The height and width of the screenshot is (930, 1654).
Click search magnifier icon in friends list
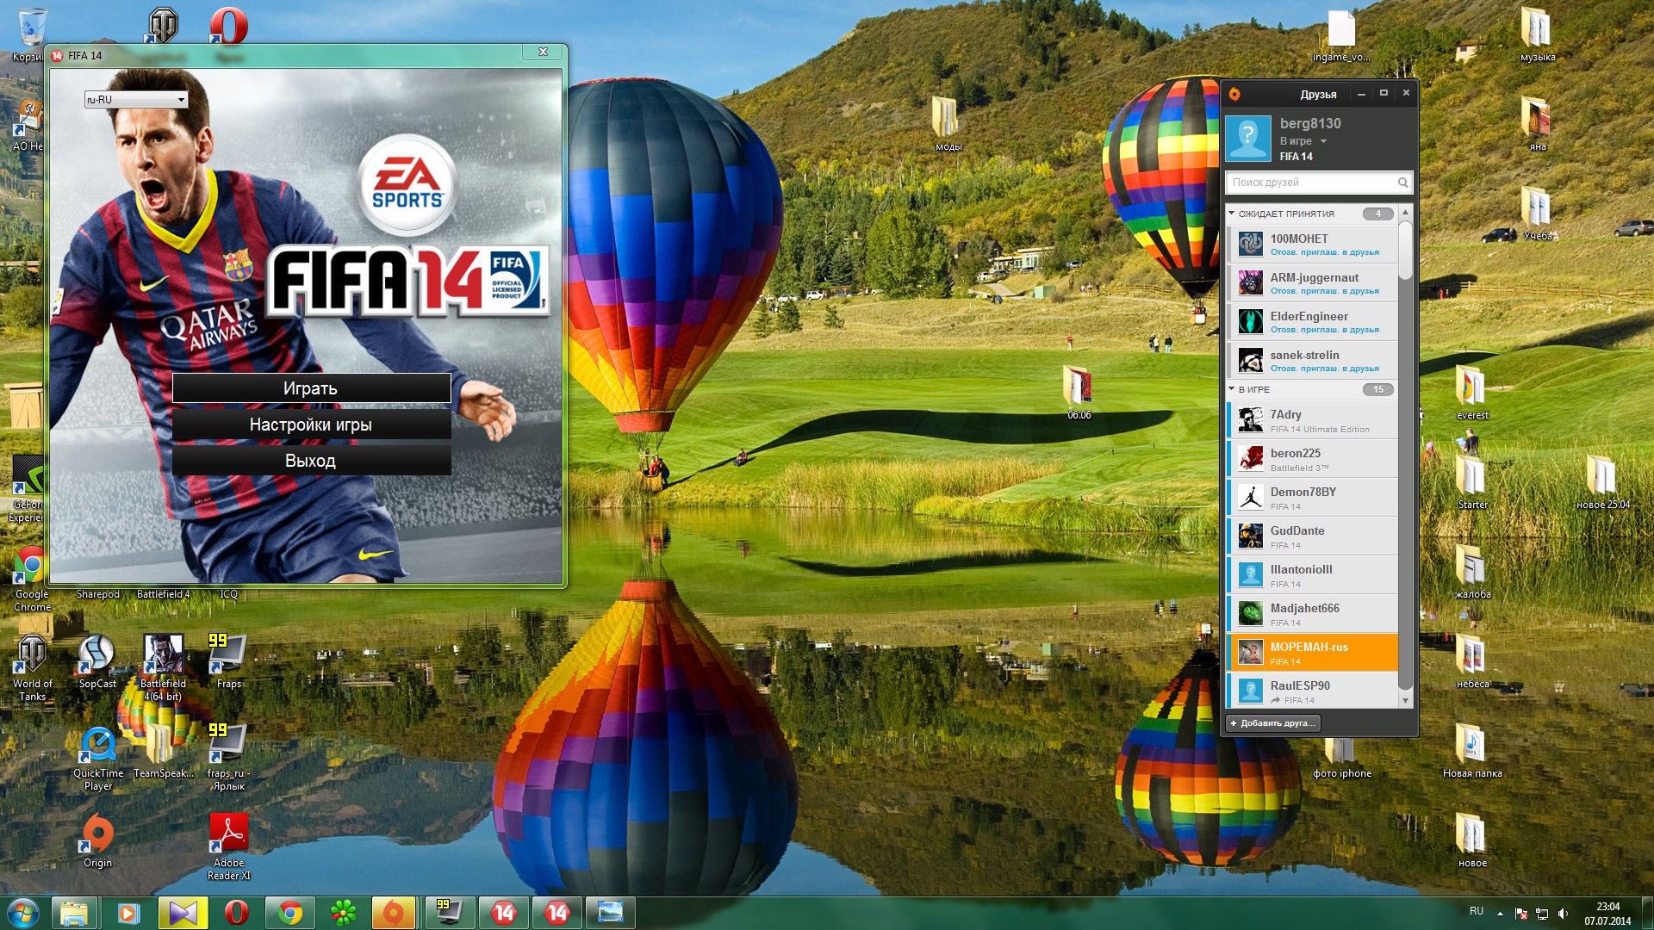click(x=1402, y=183)
